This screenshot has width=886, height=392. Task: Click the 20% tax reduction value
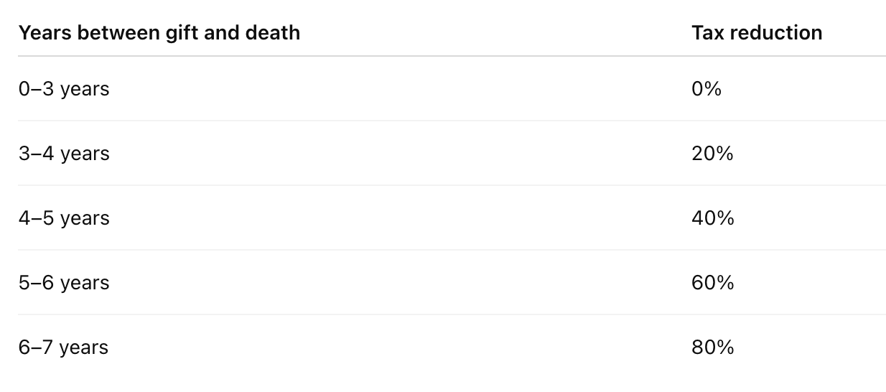[x=712, y=154]
